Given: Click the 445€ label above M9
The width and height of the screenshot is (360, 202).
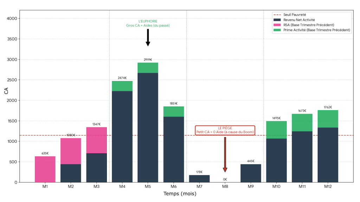Looking at the screenshot, I should [x=251, y=161].
